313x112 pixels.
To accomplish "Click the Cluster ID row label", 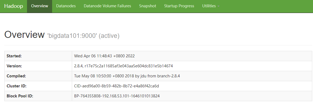I will 16,86.
